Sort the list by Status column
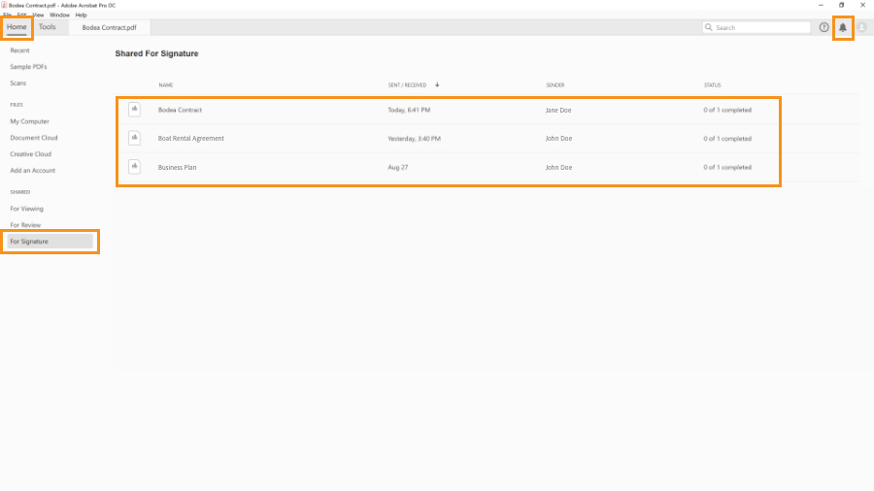The width and height of the screenshot is (874, 491). pyautogui.click(x=712, y=85)
